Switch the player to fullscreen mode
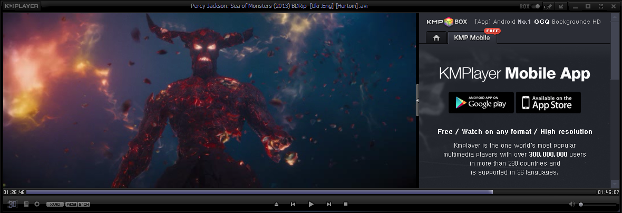 pos(601,6)
